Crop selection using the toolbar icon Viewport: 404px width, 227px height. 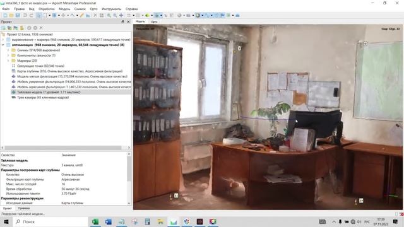(x=102, y=15)
